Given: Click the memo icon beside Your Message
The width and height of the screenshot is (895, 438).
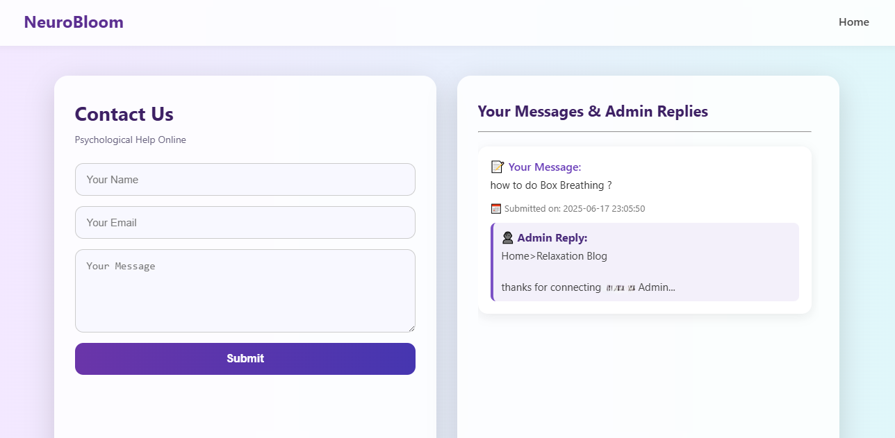Looking at the screenshot, I should point(497,167).
